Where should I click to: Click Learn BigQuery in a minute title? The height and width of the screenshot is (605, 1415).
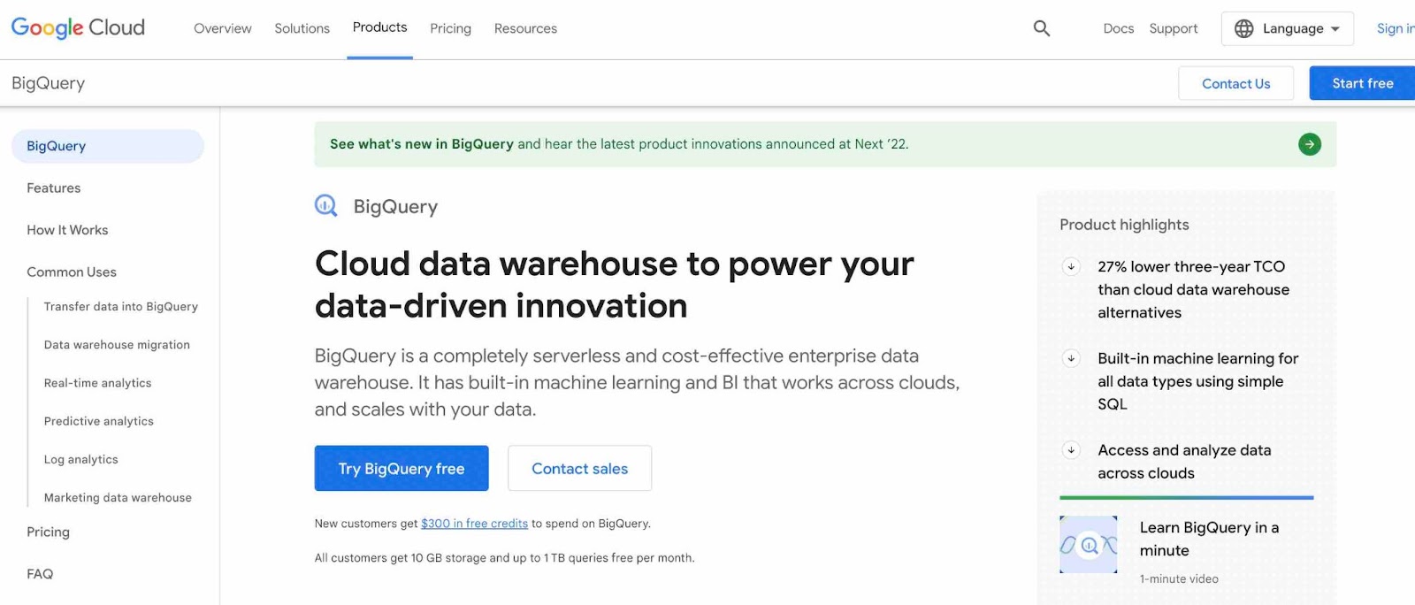point(1209,539)
